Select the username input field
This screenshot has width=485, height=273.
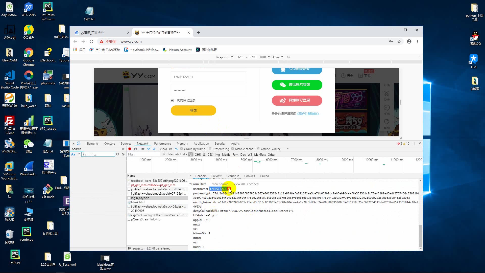pyautogui.click(x=208, y=77)
